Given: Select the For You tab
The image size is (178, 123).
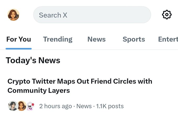Looking at the screenshot, I should pos(19,39).
